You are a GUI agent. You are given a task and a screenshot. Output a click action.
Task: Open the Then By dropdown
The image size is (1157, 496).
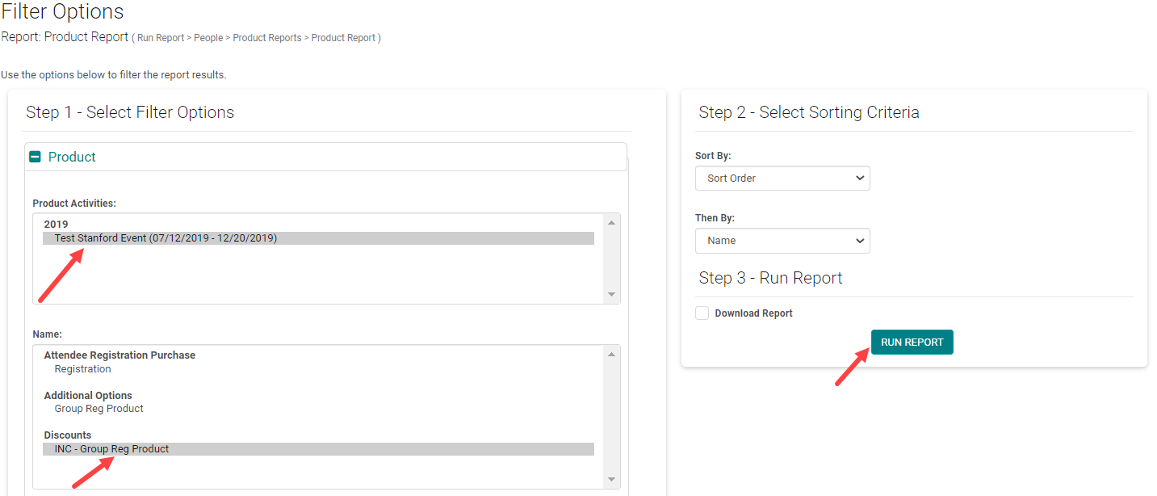point(782,241)
